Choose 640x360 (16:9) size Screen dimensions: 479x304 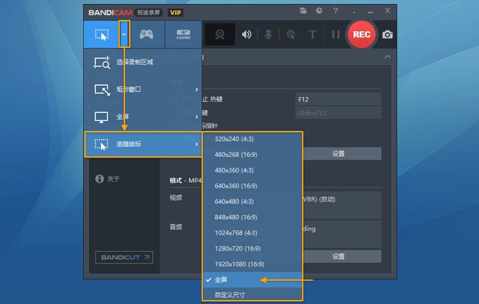[x=252, y=186]
